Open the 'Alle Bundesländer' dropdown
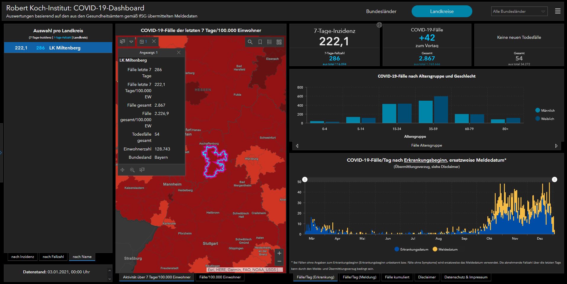The height and width of the screenshot is (284, 567). pyautogui.click(x=519, y=11)
